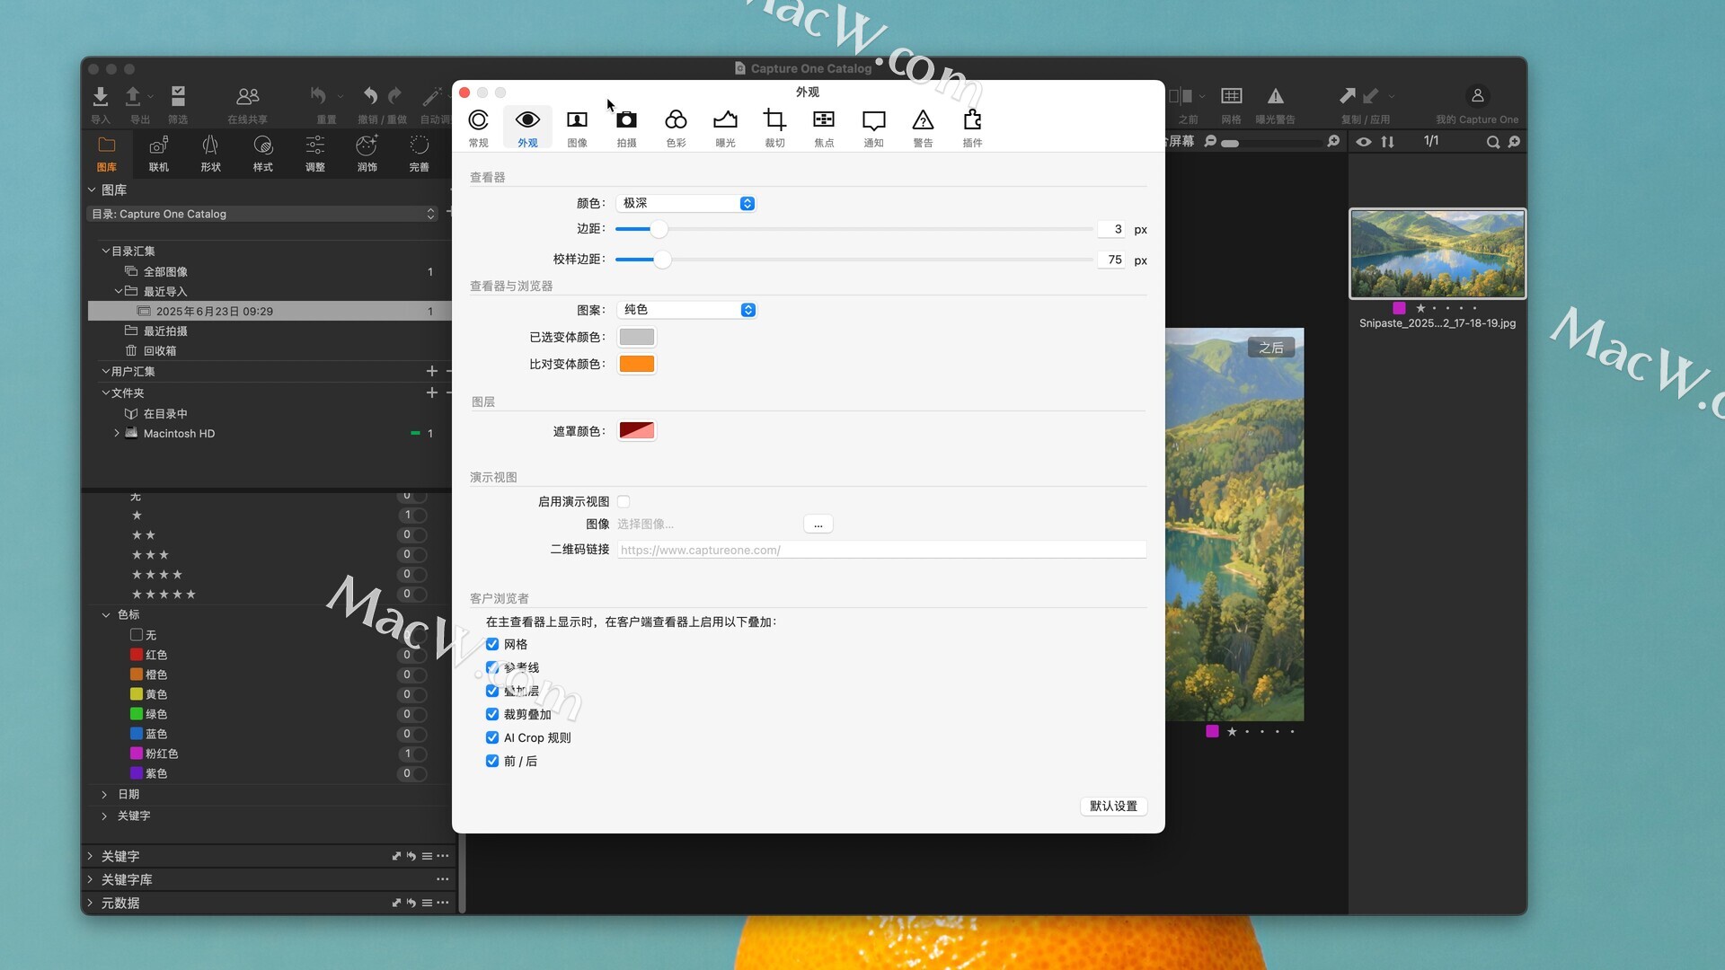The image size is (1725, 970).
Task: Open the 遮罩颜色 red mask swatch
Action: point(637,431)
